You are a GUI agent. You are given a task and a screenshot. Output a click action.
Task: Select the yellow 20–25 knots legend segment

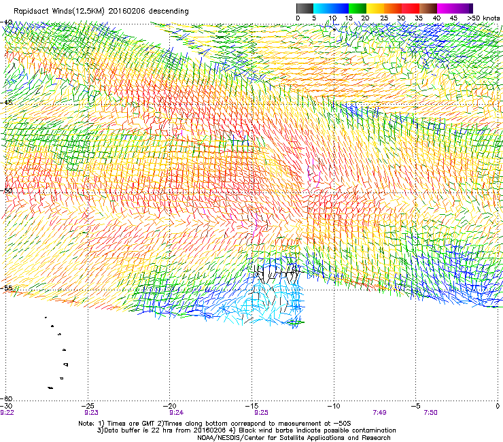[x=375, y=8]
